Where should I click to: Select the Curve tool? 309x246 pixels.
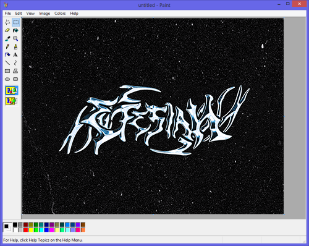coord(15,63)
